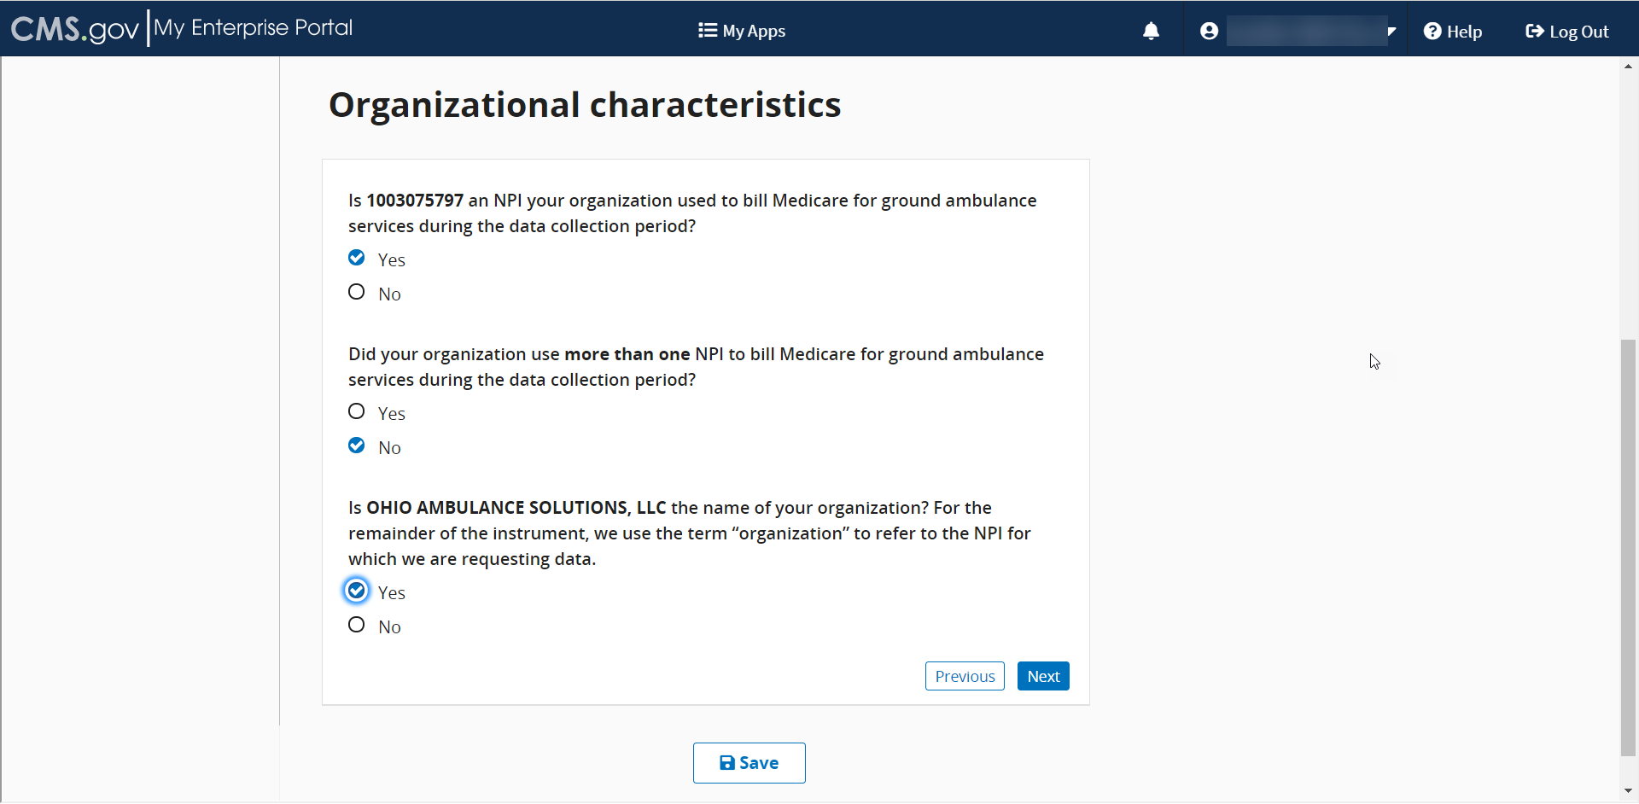Viewport: 1639px width, 804px height.
Task: Open the notifications bell
Action: (x=1151, y=32)
